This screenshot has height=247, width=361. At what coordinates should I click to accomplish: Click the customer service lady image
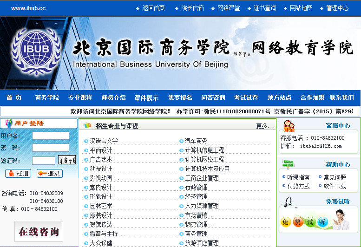click(x=341, y=220)
